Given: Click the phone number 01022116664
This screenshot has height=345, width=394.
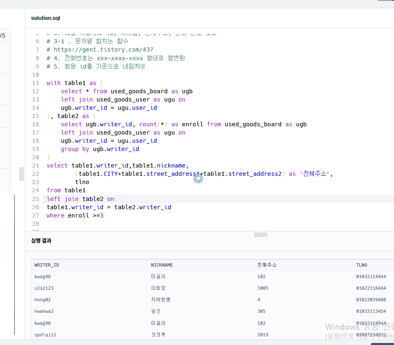Looking at the screenshot, I should tap(371, 288).
